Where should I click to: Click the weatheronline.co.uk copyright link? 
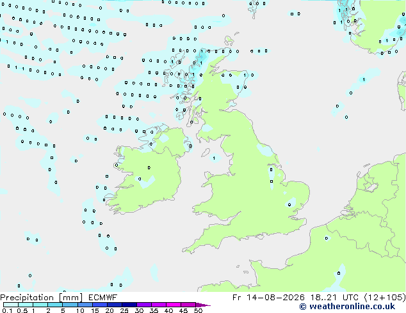click(x=347, y=307)
